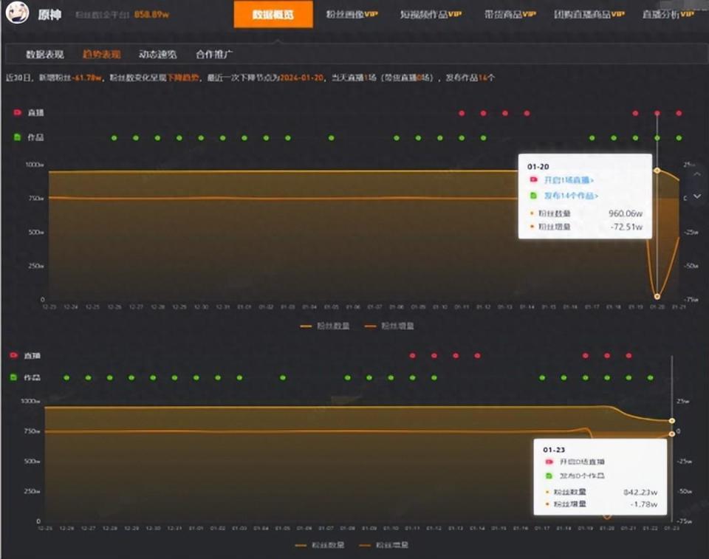This screenshot has width=709, height=559.
Task: Toggle 粉丝数量 legend in top chart
Action: [x=325, y=326]
